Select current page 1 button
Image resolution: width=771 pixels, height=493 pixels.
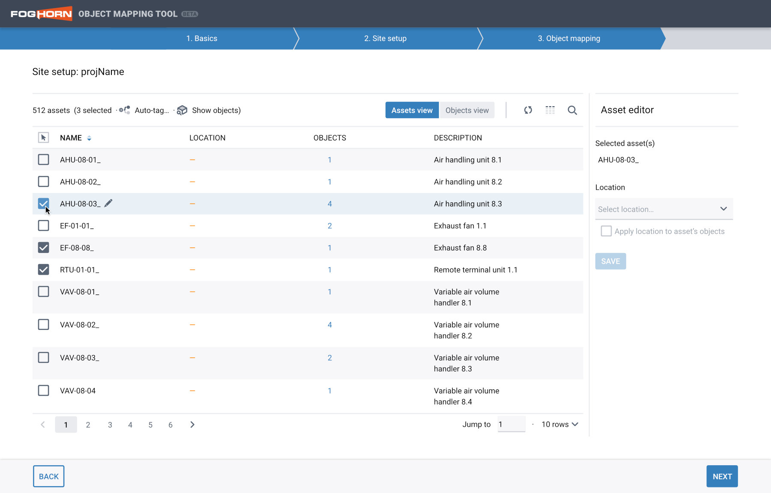pos(66,425)
